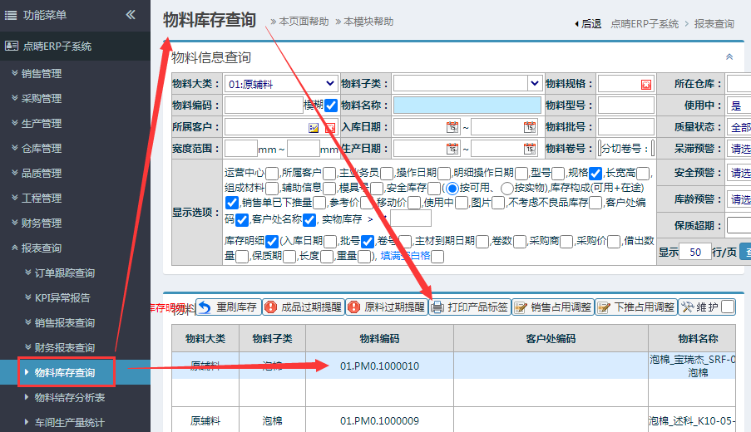Uncheck the 规格 display option
This screenshot has width=751, height=432.
(x=595, y=174)
